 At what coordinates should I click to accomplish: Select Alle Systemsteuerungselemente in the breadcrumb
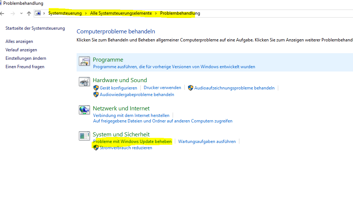(121, 13)
